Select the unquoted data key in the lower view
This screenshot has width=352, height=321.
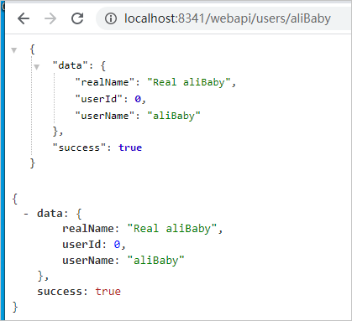tap(50, 214)
